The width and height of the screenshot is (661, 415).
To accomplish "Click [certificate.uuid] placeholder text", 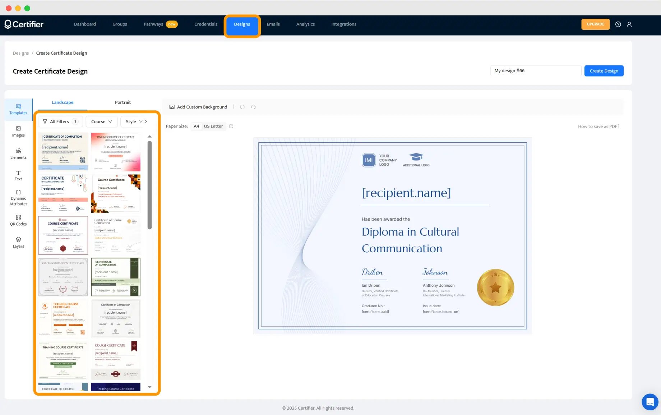I will click(x=375, y=312).
